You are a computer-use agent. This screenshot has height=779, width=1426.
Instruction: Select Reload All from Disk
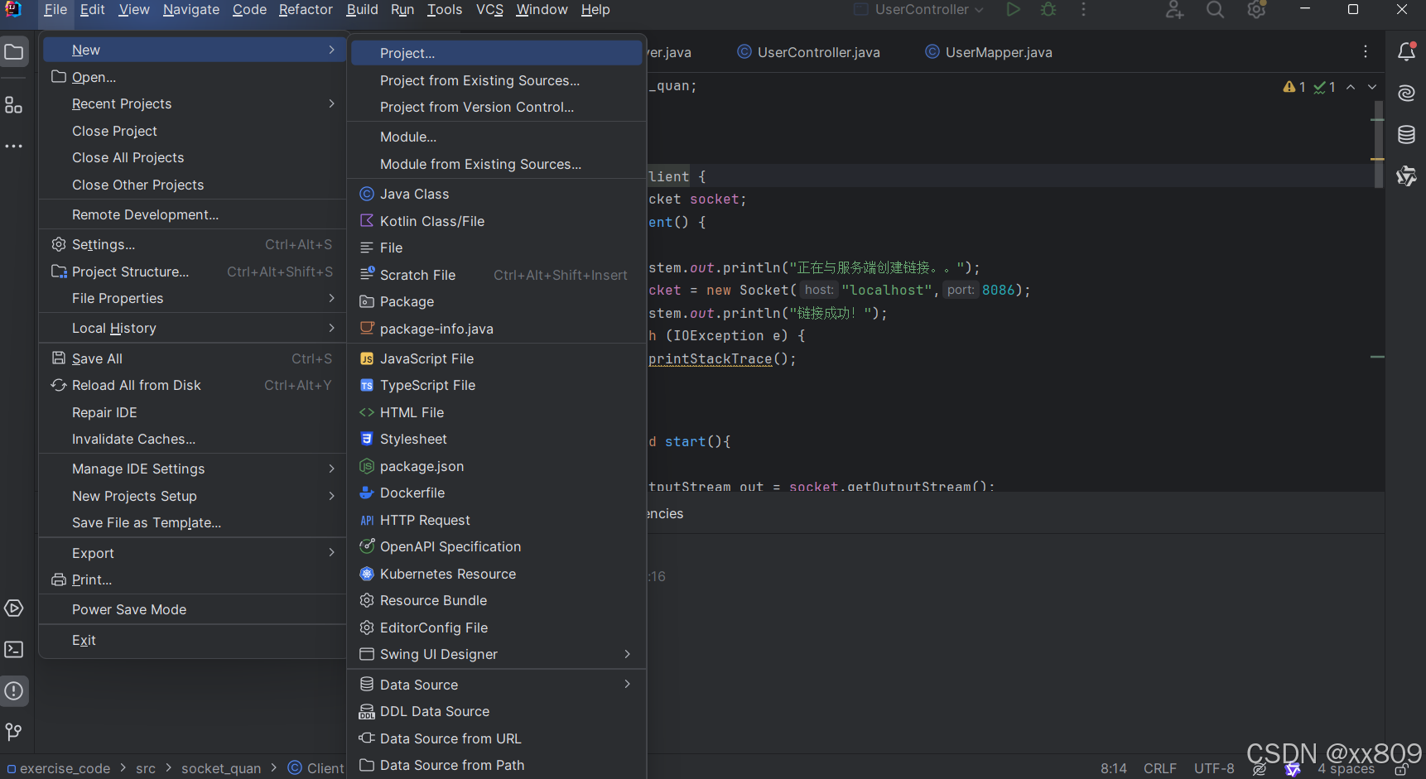click(192, 385)
